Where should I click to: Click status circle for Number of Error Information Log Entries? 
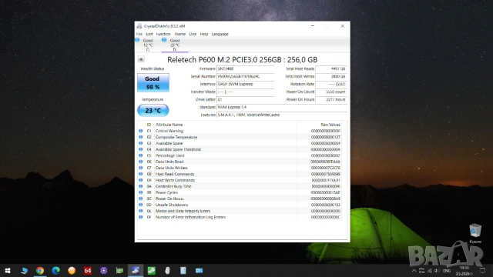point(140,217)
